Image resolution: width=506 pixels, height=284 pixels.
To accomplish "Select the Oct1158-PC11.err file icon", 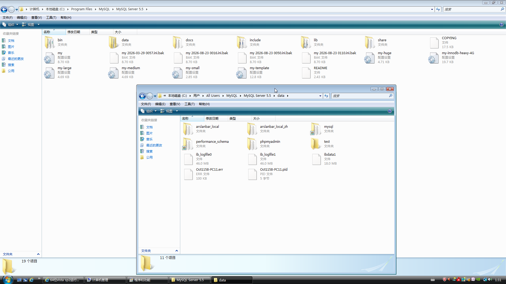I will click(188, 174).
